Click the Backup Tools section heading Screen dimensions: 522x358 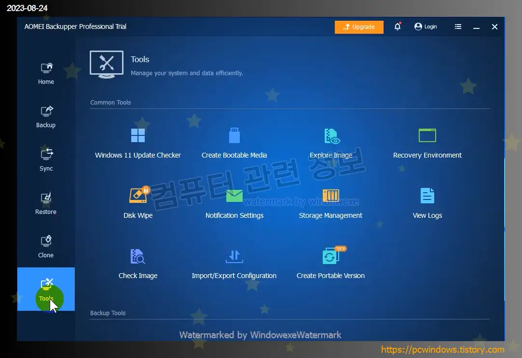click(x=108, y=313)
